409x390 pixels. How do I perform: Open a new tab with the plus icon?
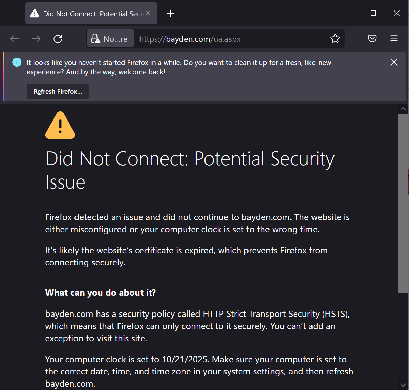tap(171, 13)
